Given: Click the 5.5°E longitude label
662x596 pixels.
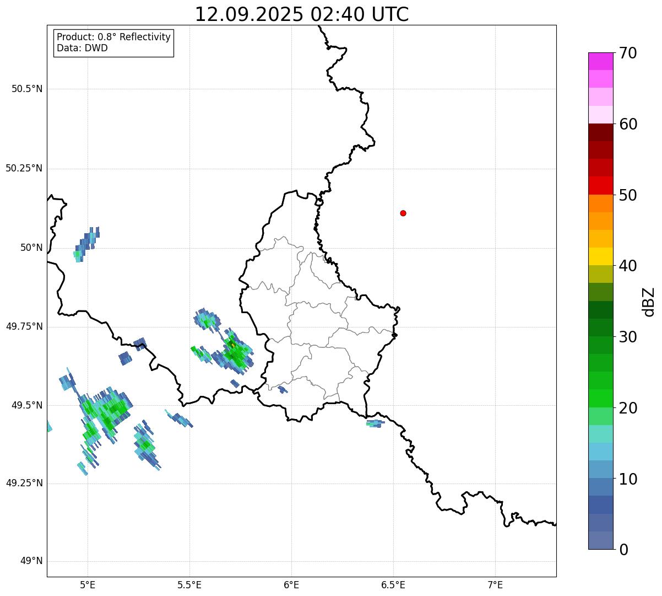Looking at the screenshot, I should pyautogui.click(x=189, y=584).
